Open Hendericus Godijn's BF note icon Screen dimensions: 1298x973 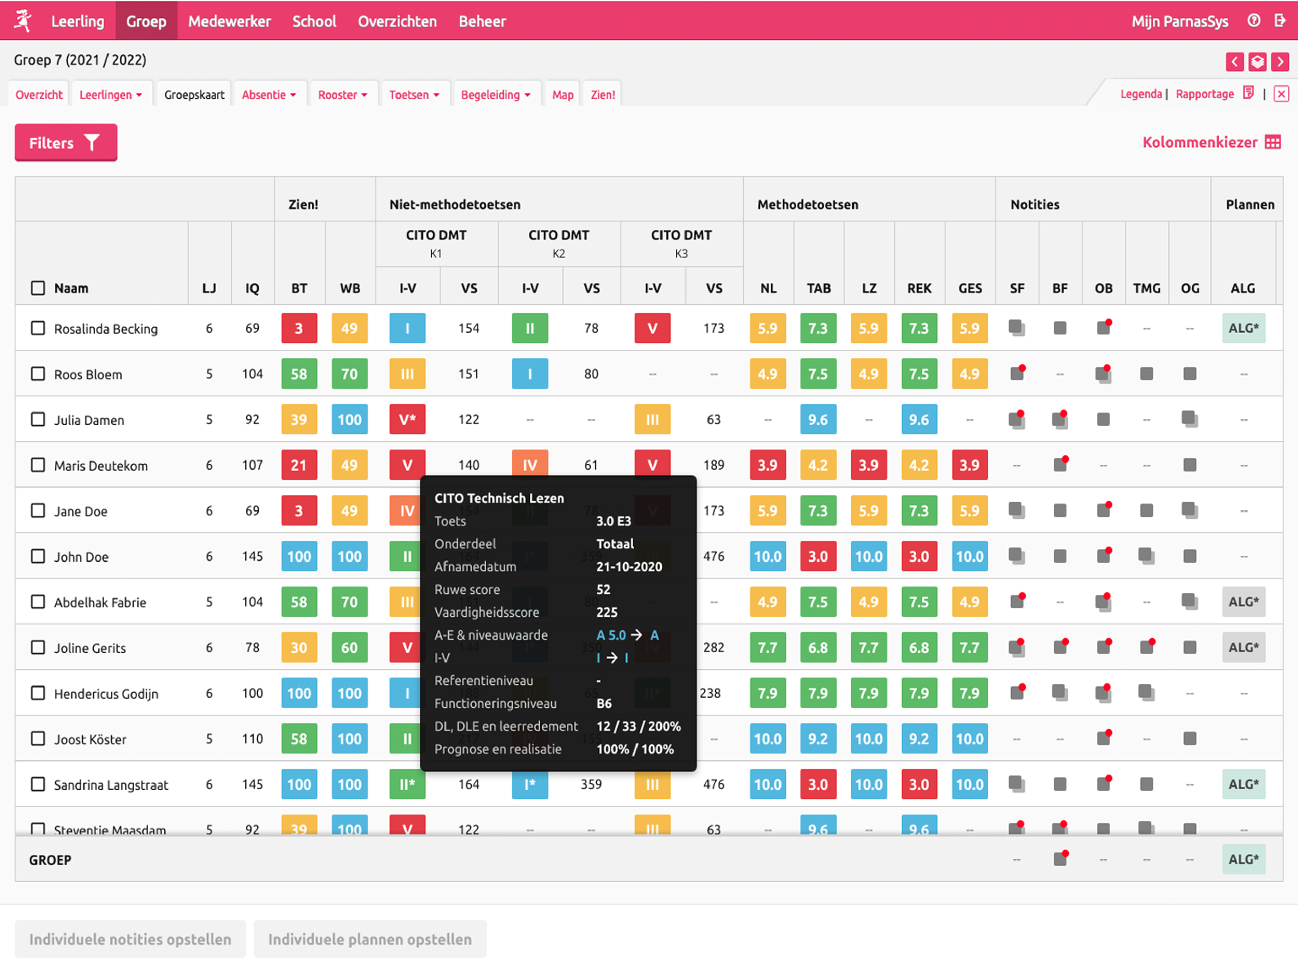pyautogui.click(x=1060, y=693)
